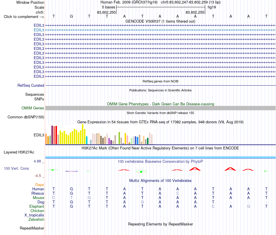Click gray C base in Elephant row
The width and height of the screenshot is (276, 235).
tap(213, 206)
